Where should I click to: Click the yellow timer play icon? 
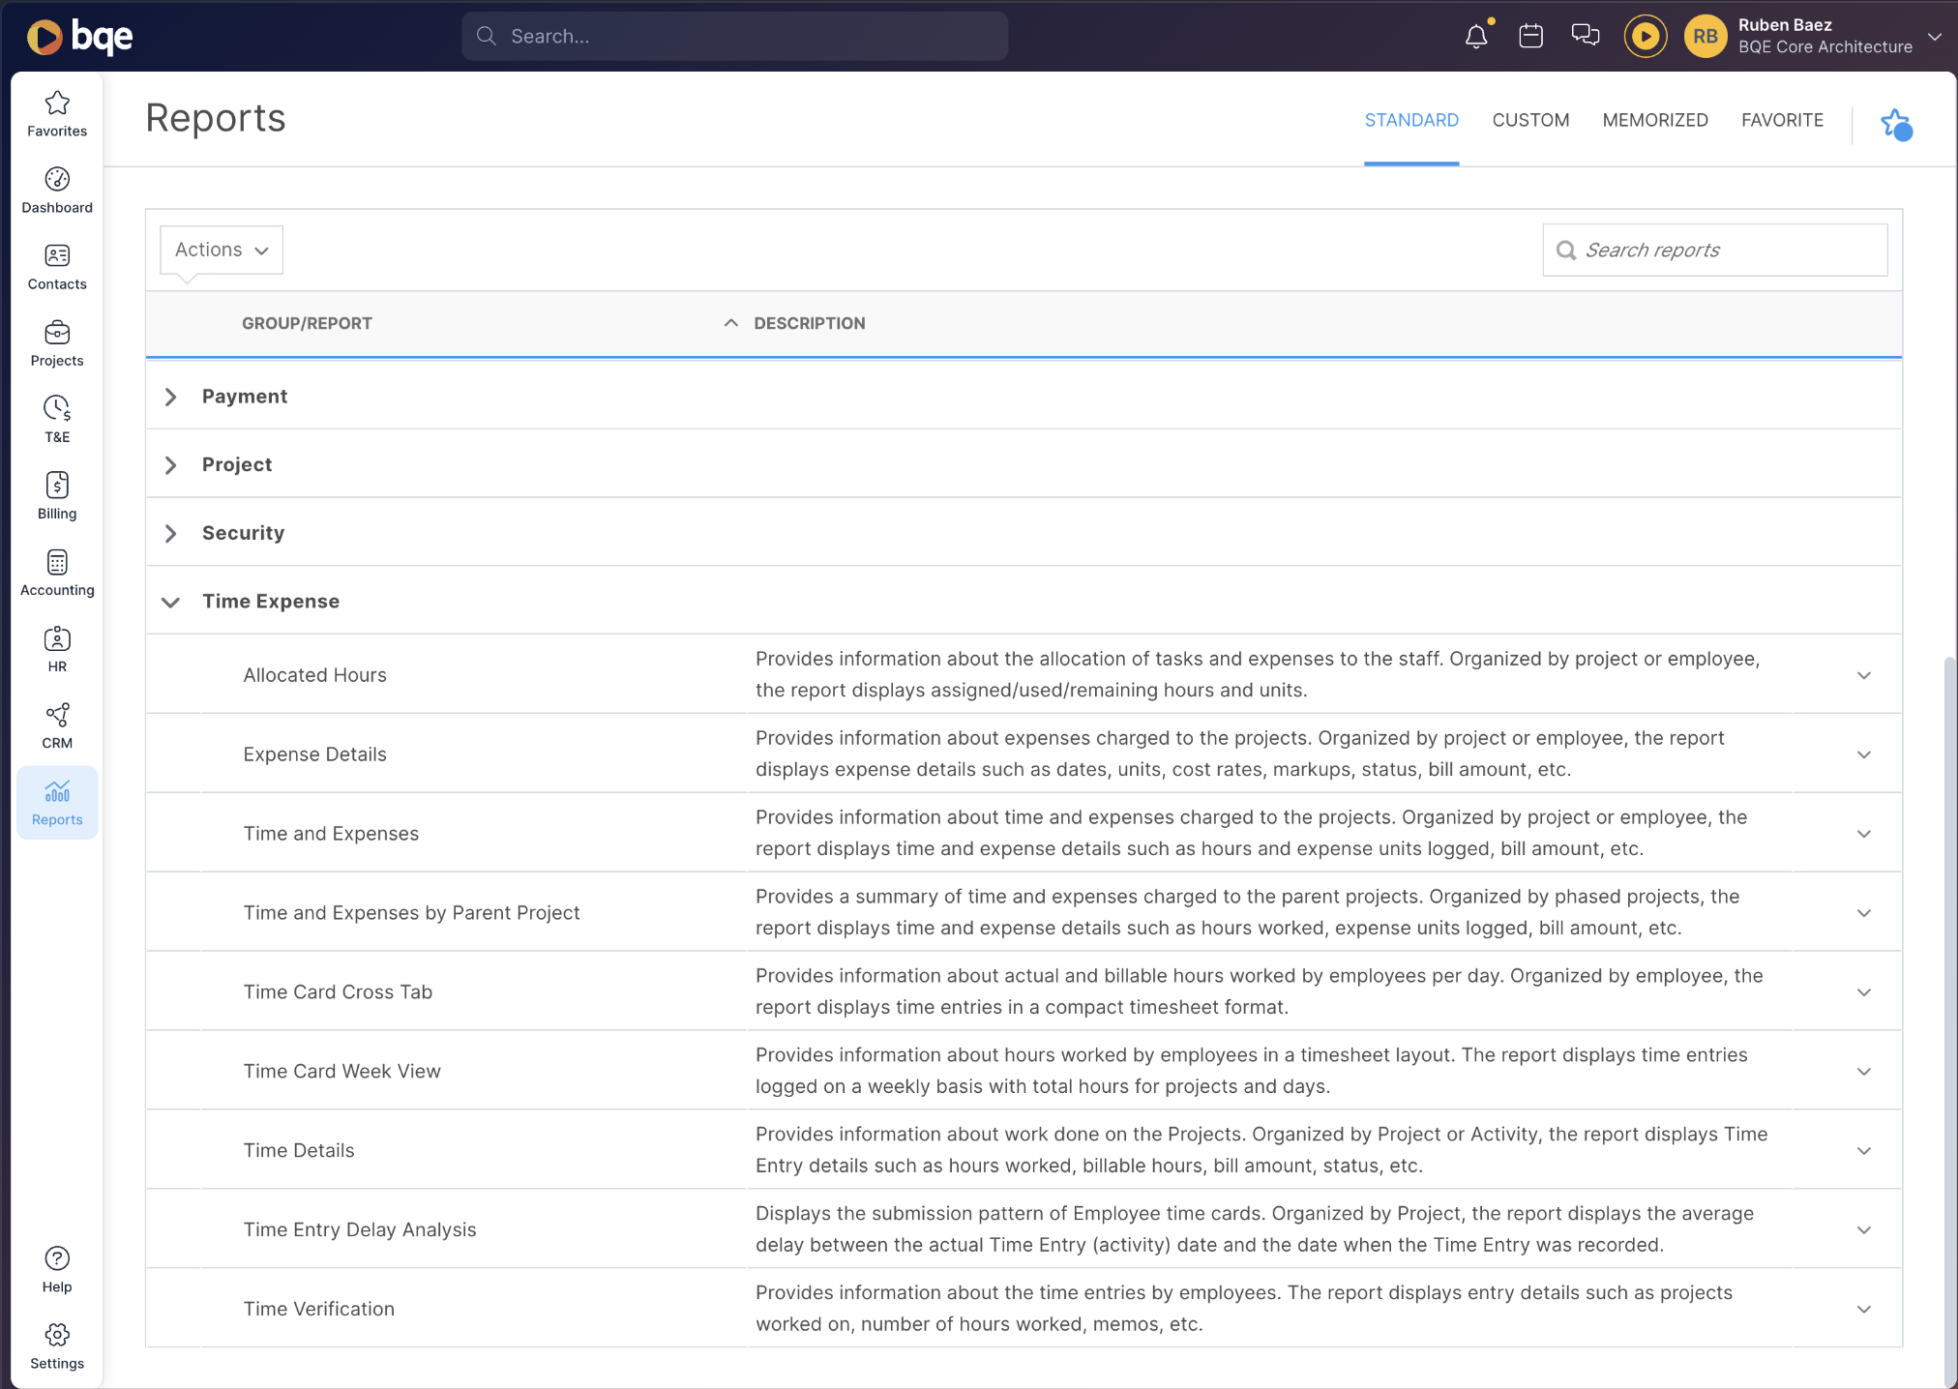click(1645, 37)
